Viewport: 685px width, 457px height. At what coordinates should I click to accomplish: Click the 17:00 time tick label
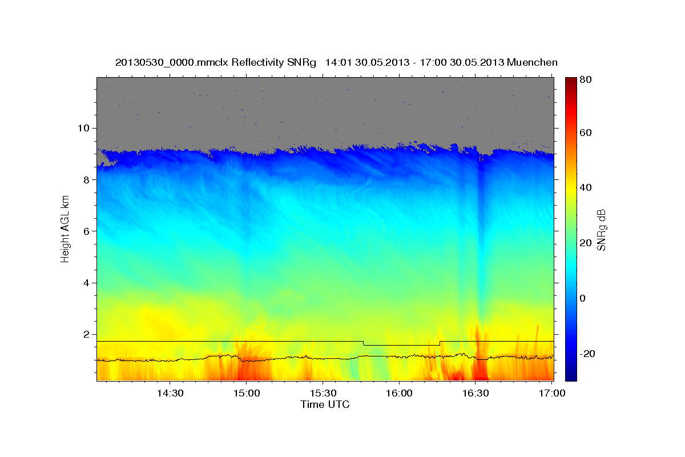pos(551,393)
